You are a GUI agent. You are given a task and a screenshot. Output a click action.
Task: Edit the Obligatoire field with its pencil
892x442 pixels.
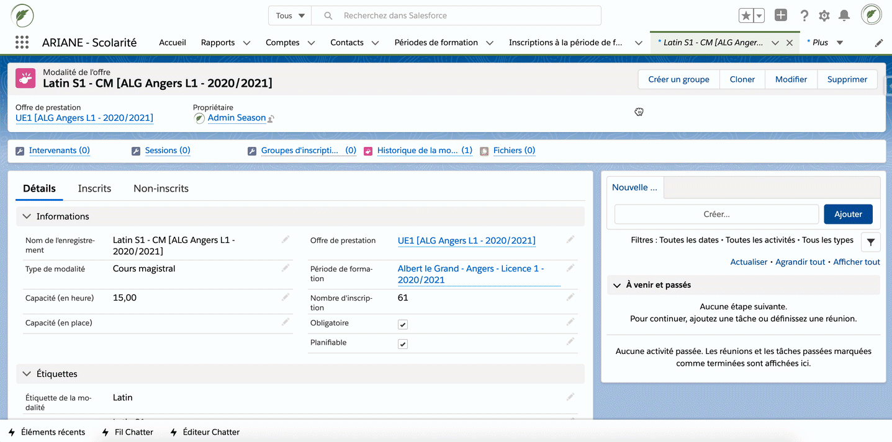pyautogui.click(x=570, y=323)
